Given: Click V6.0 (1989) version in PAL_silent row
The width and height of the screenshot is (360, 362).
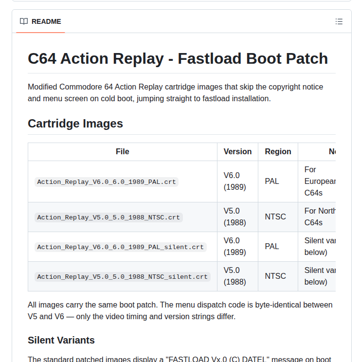Looking at the screenshot, I should point(234,246).
